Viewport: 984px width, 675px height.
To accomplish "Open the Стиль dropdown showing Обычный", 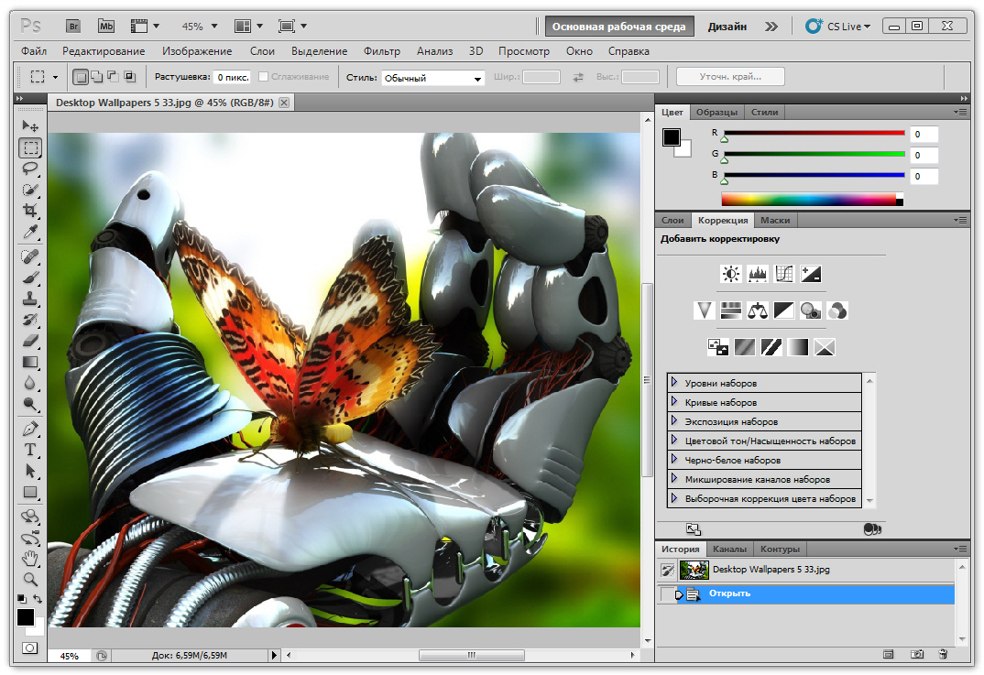I will pos(432,78).
